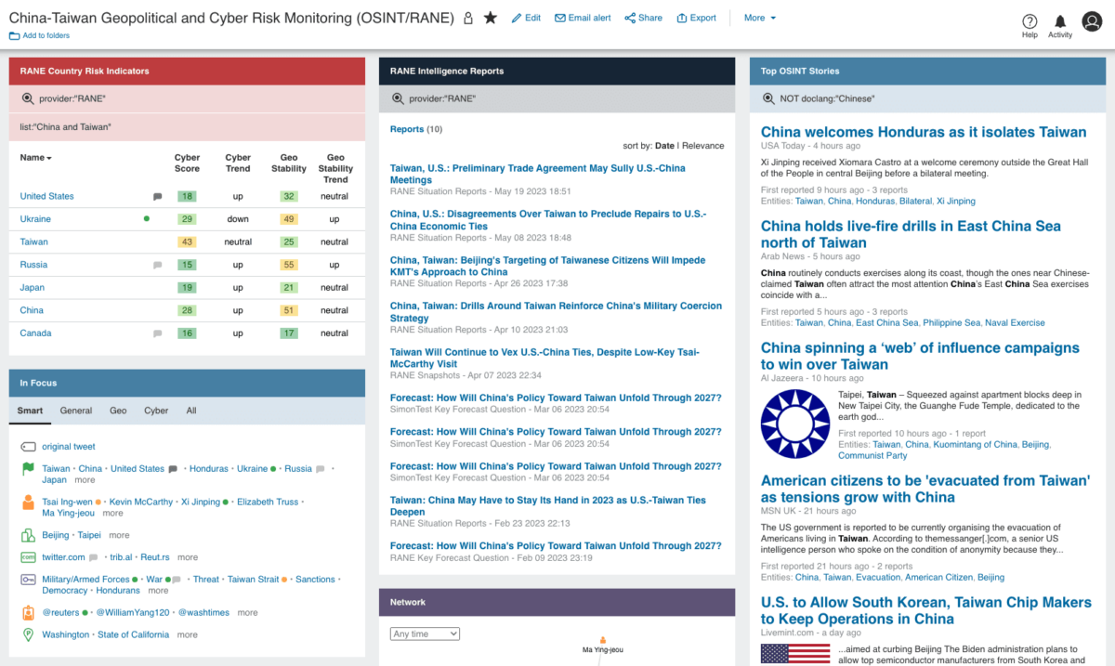Click the search icon in RANE Country Risk Indicators
Image resolution: width=1115 pixels, height=666 pixels.
[x=27, y=98]
